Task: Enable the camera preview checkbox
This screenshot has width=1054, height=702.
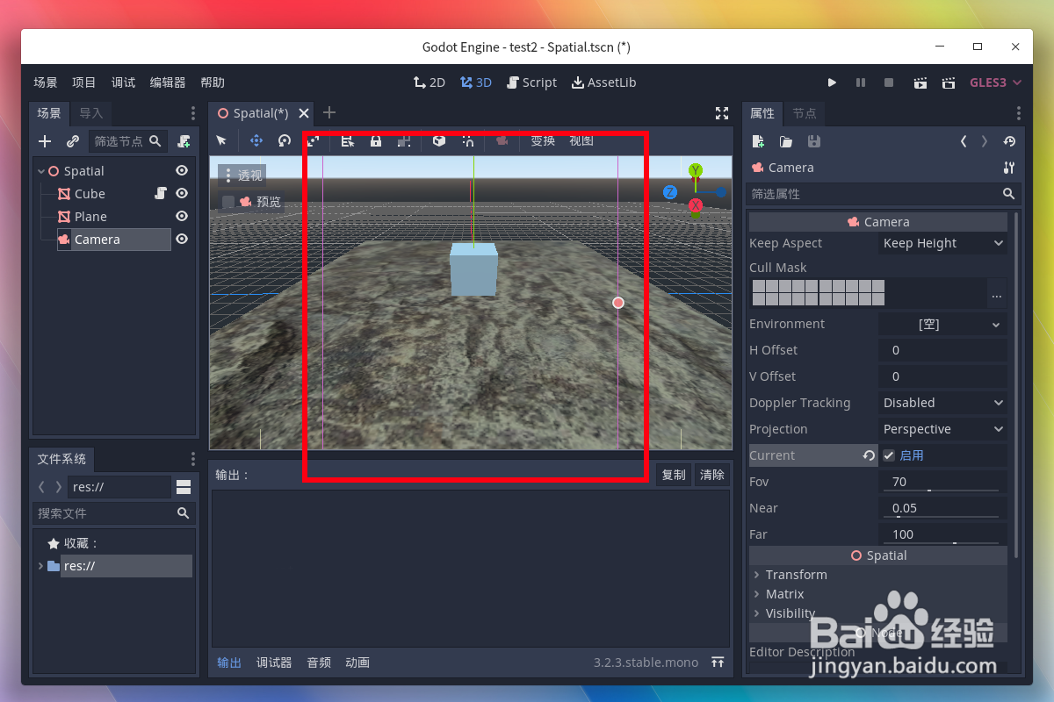Action: (228, 202)
